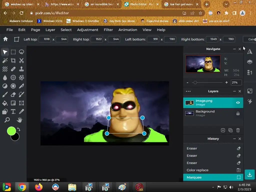This screenshot has width=256, height=192.
Task: Click the Navigate zoom slider handle
Action: click(x=195, y=82)
